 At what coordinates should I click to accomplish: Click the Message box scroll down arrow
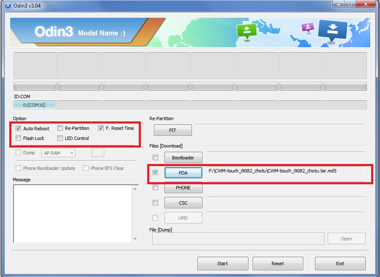coord(135,239)
